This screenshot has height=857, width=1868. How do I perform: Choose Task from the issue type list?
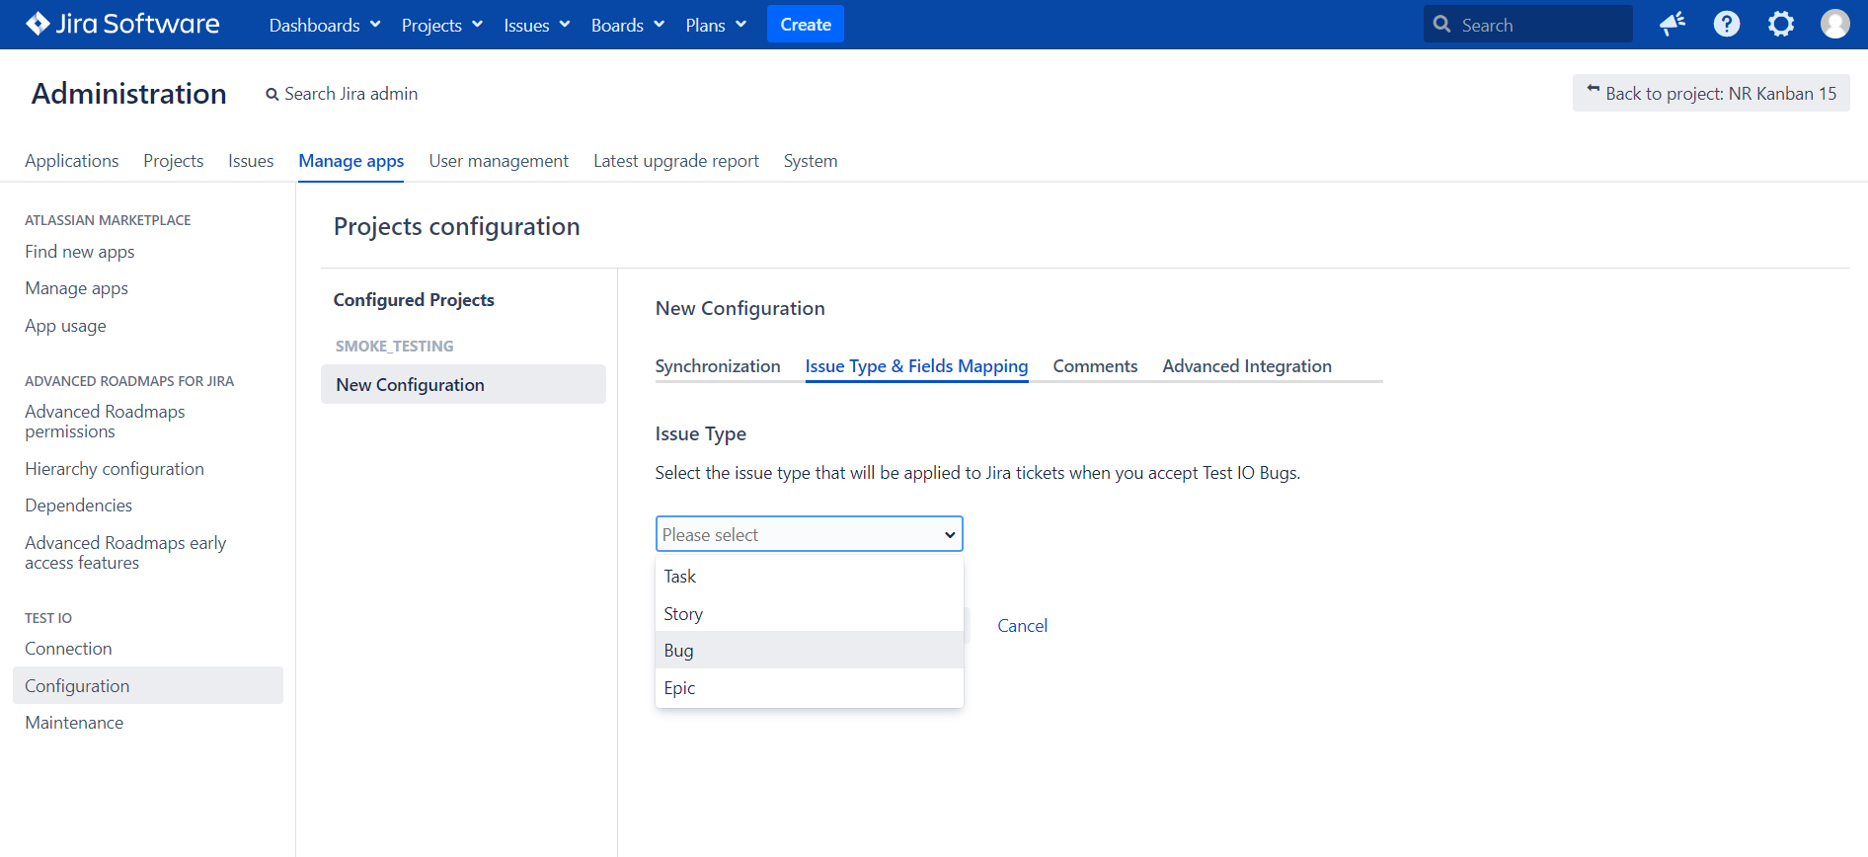click(810, 577)
